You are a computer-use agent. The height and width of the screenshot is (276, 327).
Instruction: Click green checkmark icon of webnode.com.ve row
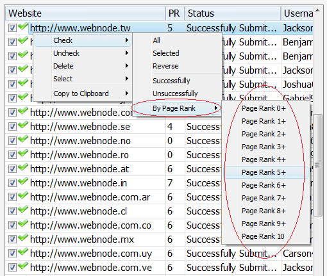click(23, 266)
